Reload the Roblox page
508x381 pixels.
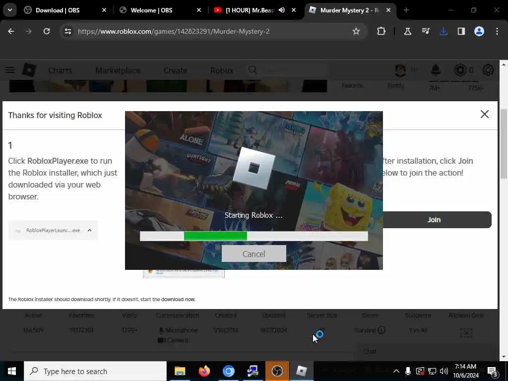point(47,31)
